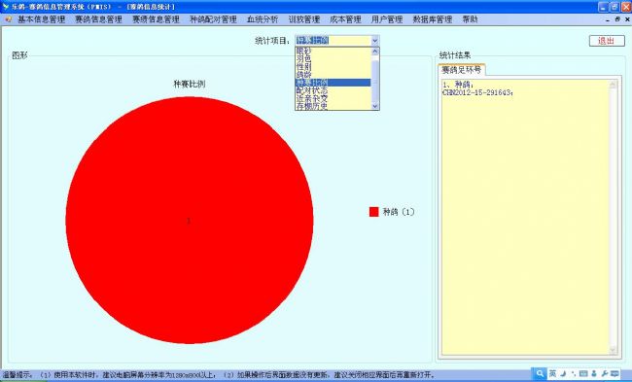The height and width of the screenshot is (382, 632).
Task: Expand the 统计项目 combo box arrow
Action: coord(374,40)
